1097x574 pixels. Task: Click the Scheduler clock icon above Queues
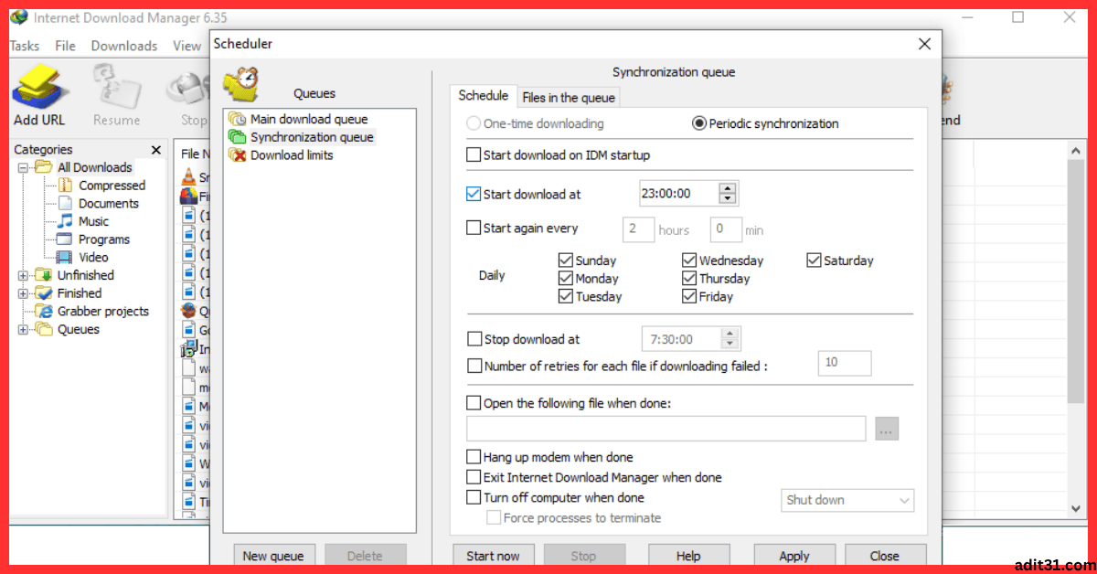coord(241,84)
